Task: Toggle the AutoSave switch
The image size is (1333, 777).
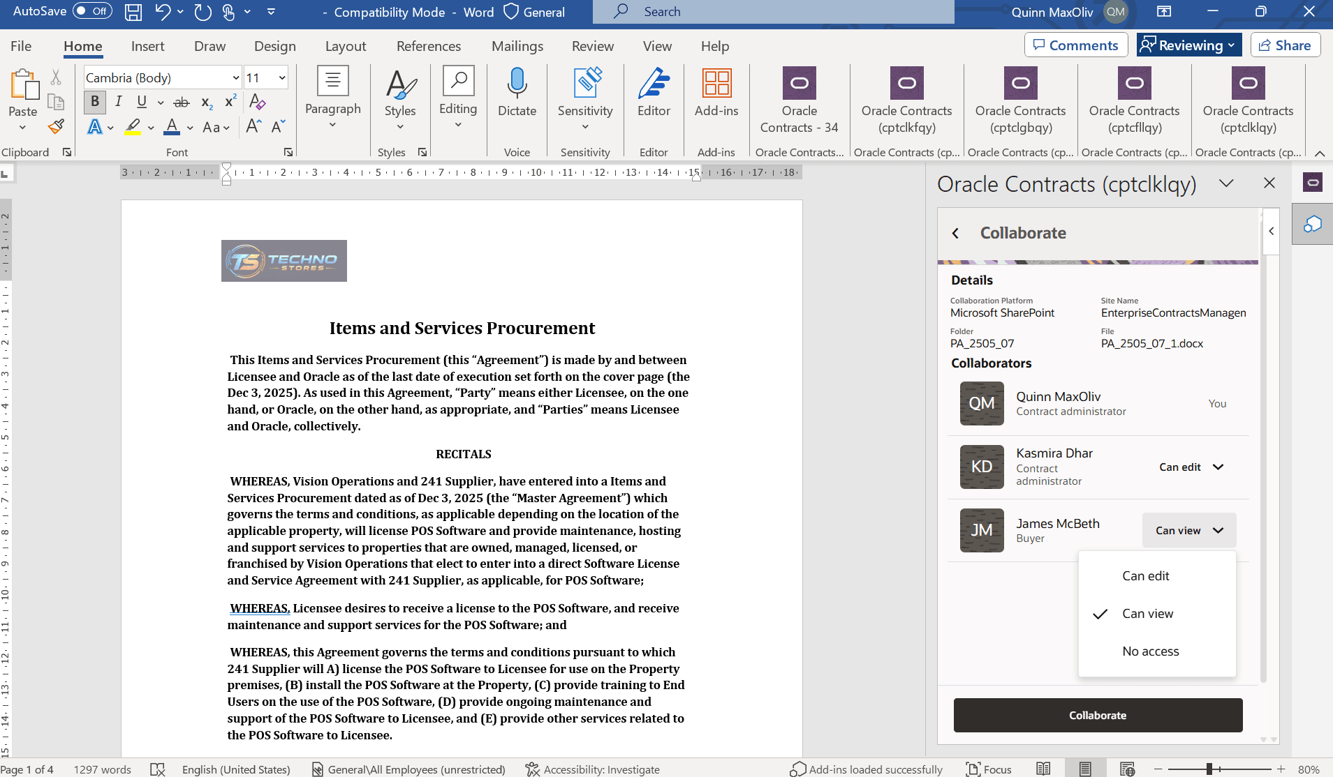Action: click(x=92, y=11)
